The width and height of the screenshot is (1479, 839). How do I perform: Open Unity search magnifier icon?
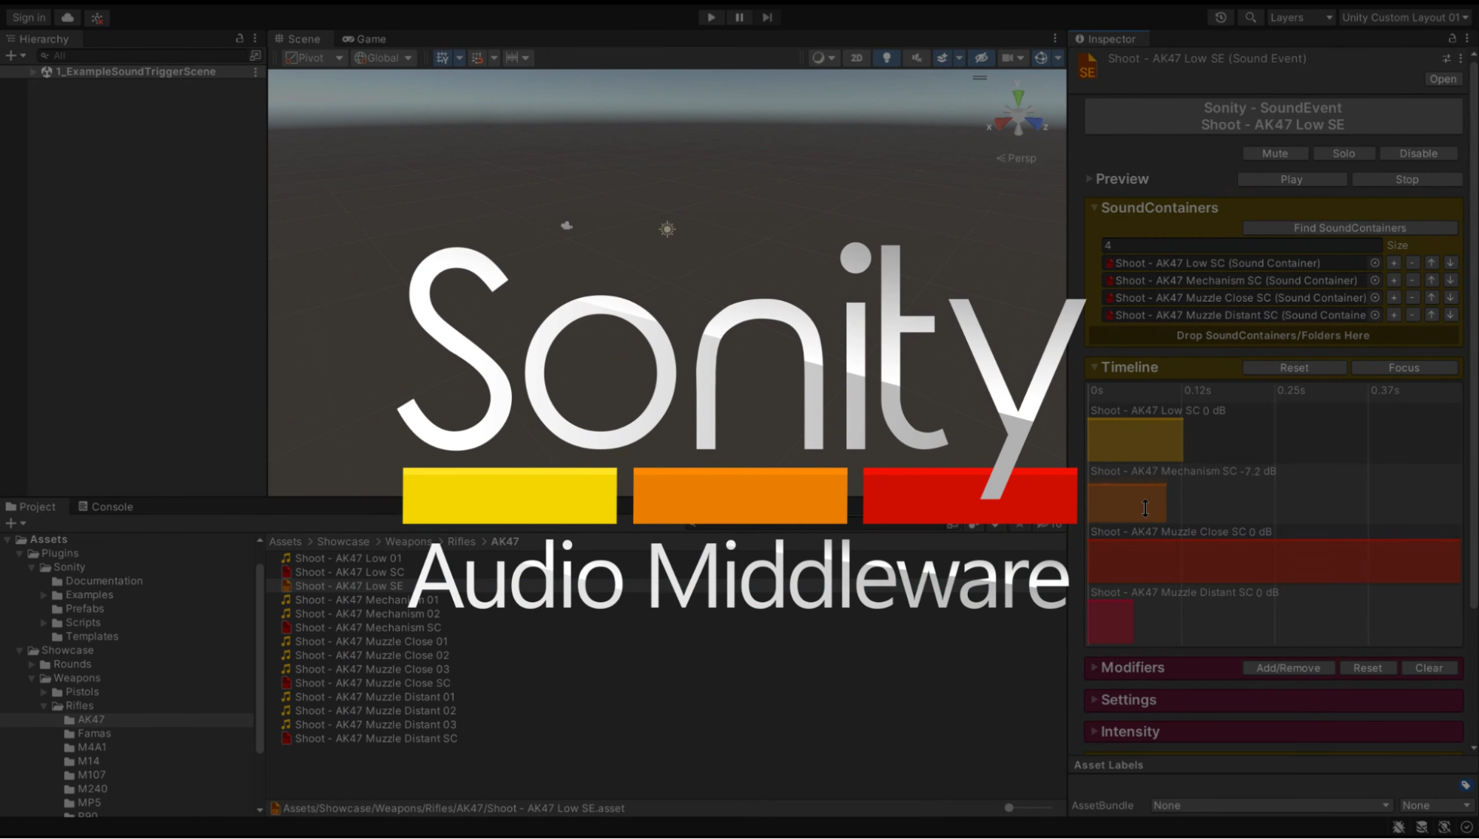pos(1250,17)
